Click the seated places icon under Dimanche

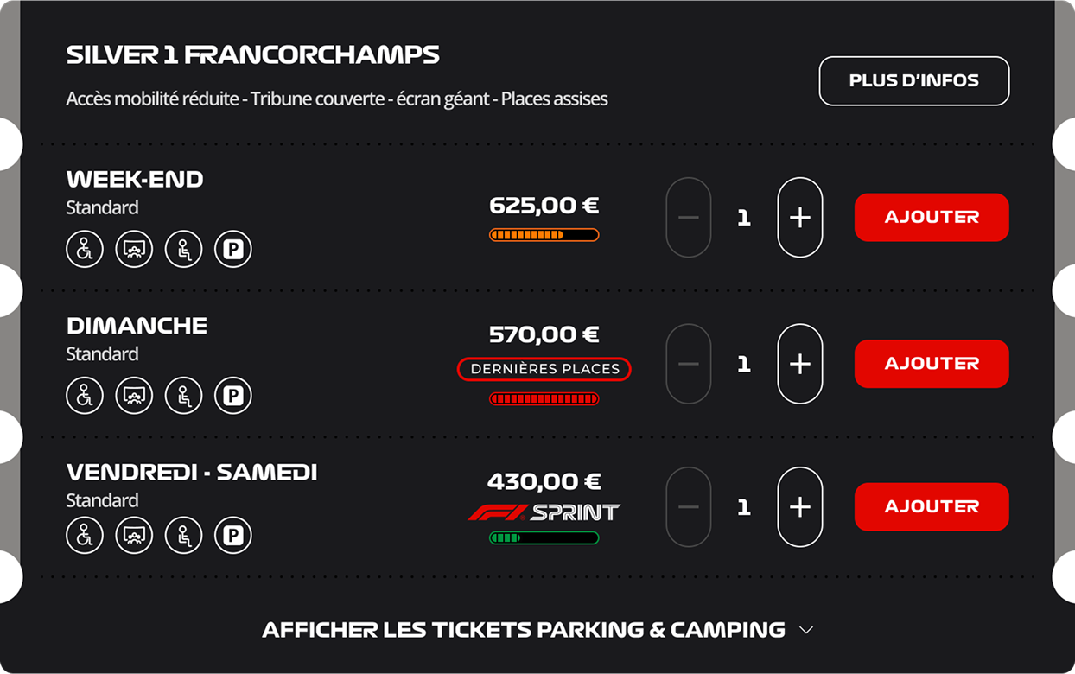pos(184,396)
